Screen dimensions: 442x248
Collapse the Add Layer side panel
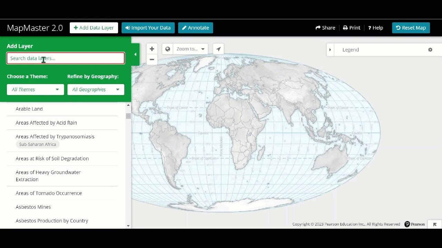(135, 54)
